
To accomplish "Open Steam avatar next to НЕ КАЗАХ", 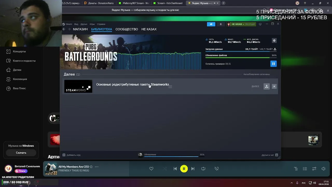I will 229,24.
